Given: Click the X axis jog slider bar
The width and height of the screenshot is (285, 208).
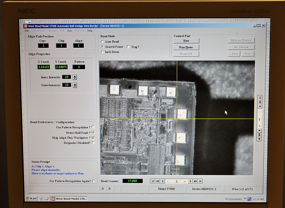Looking at the screenshot, I should [x=176, y=181].
